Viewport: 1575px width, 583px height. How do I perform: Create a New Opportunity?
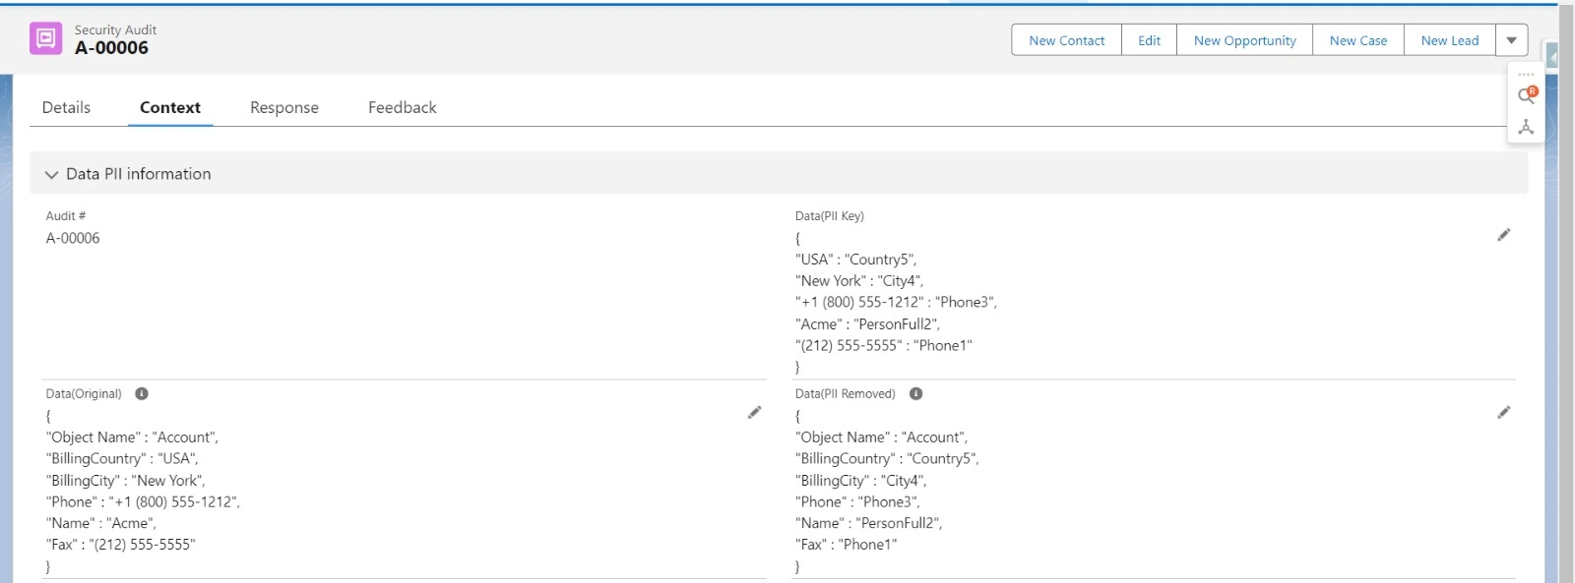(x=1244, y=40)
